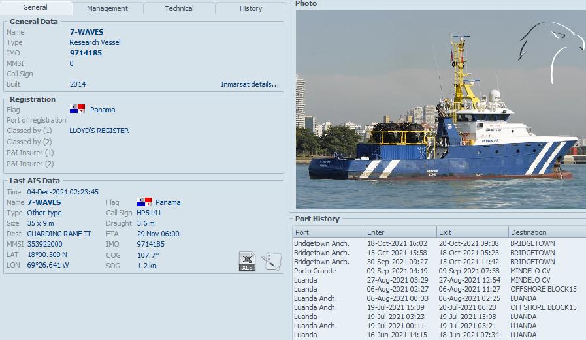586x340 pixels.
Task: Select Luanda Anch. row entered 19-Jul-2021 15:09
Action: [x=440, y=307]
